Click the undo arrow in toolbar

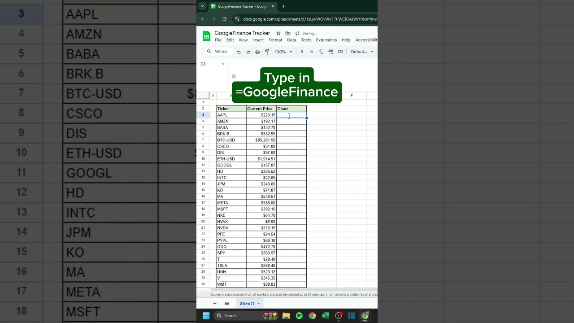pyautogui.click(x=239, y=52)
